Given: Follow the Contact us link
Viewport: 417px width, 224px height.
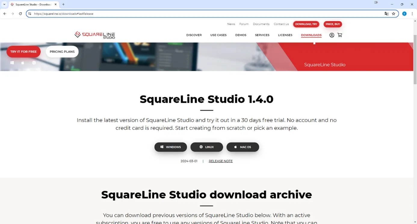Looking at the screenshot, I should tap(281, 24).
